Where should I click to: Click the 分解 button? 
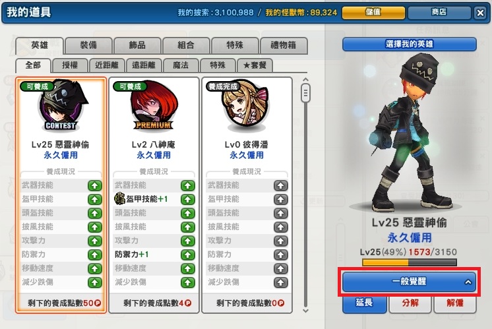tap(410, 303)
